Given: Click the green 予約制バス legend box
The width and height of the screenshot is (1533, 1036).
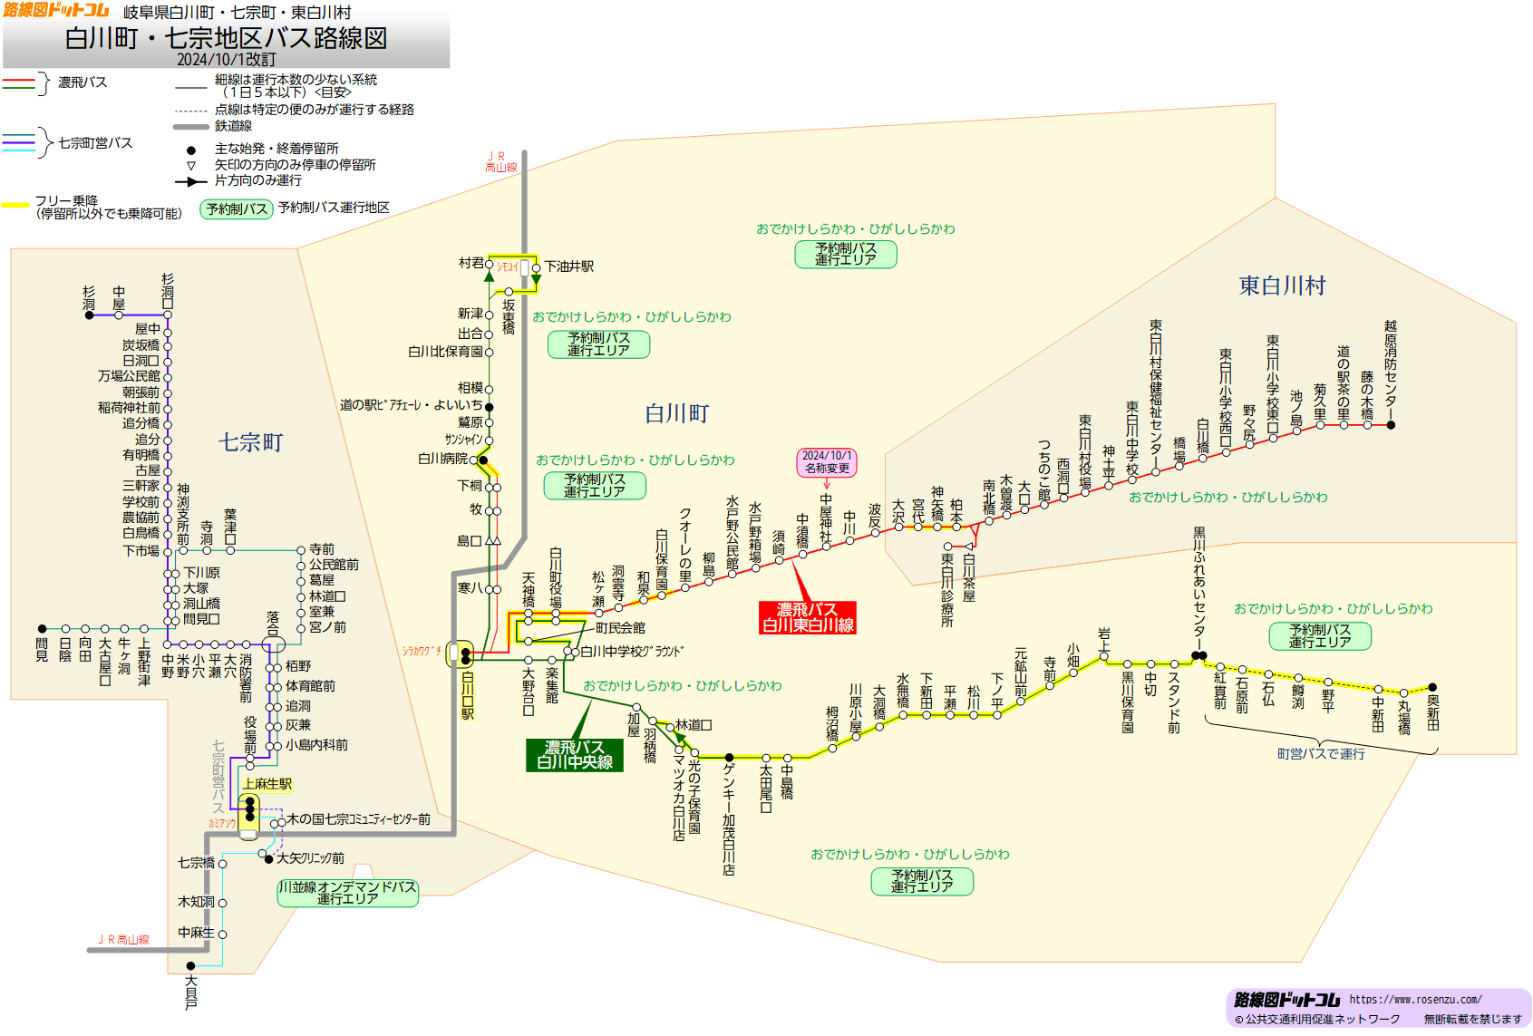Looking at the screenshot, I should [x=237, y=209].
